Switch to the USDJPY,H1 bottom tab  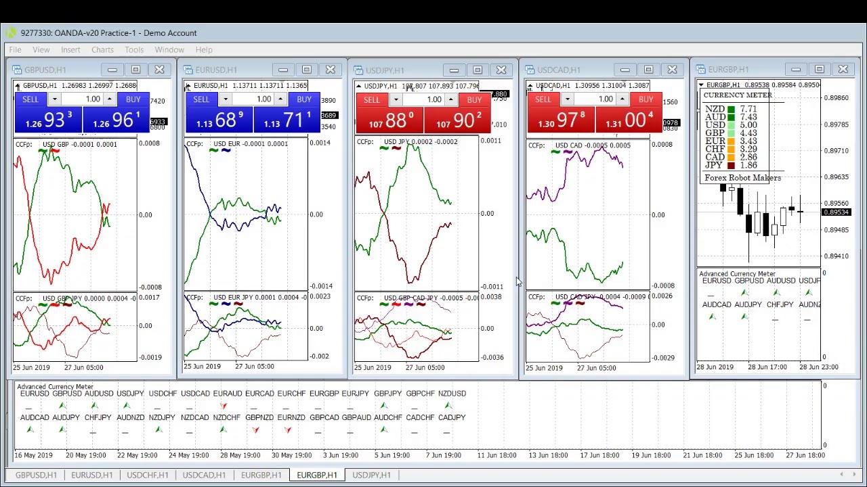(371, 475)
